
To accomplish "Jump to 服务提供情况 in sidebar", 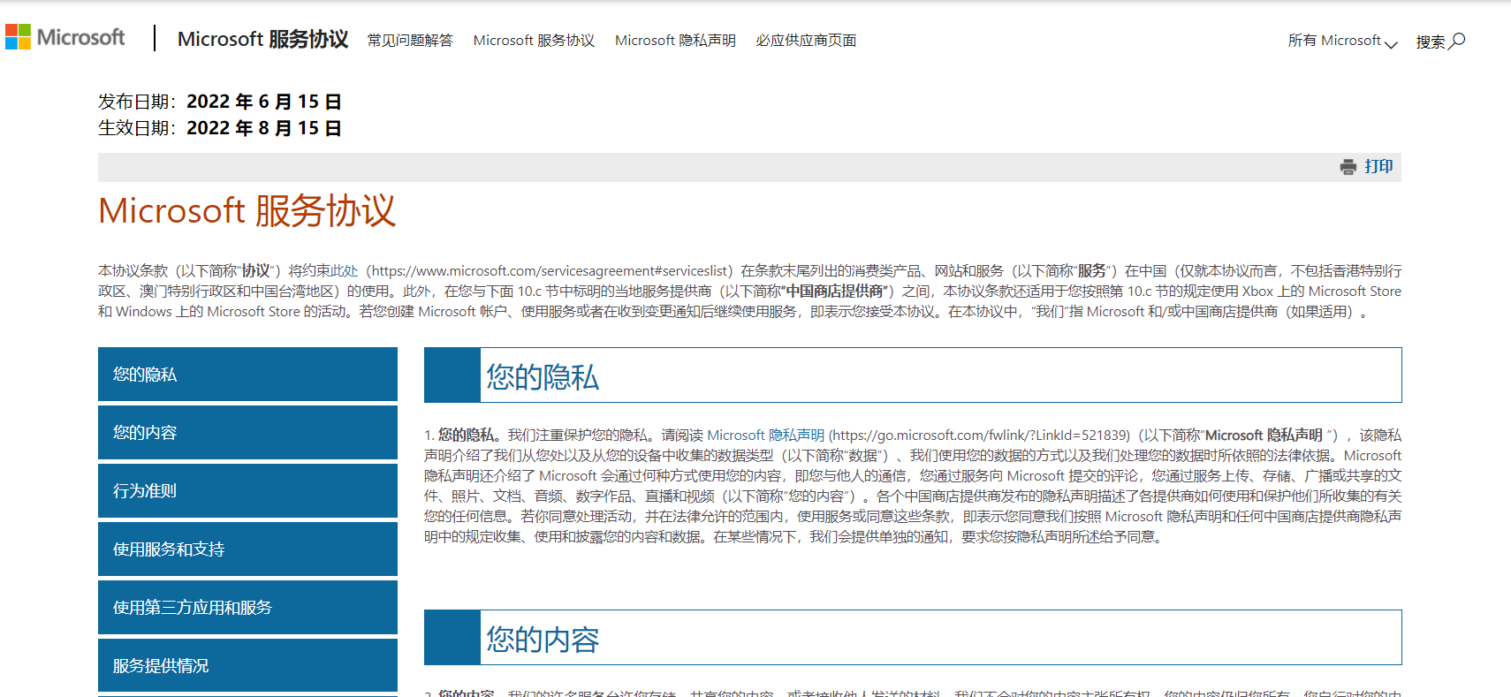I will (x=247, y=665).
